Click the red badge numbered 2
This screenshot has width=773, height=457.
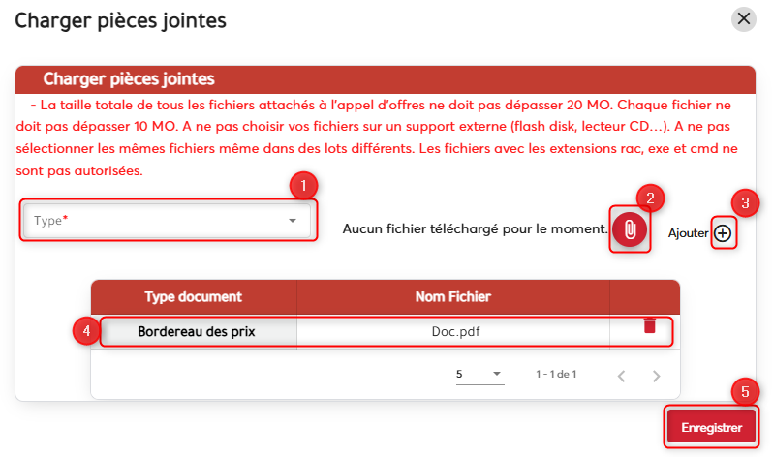tap(652, 198)
